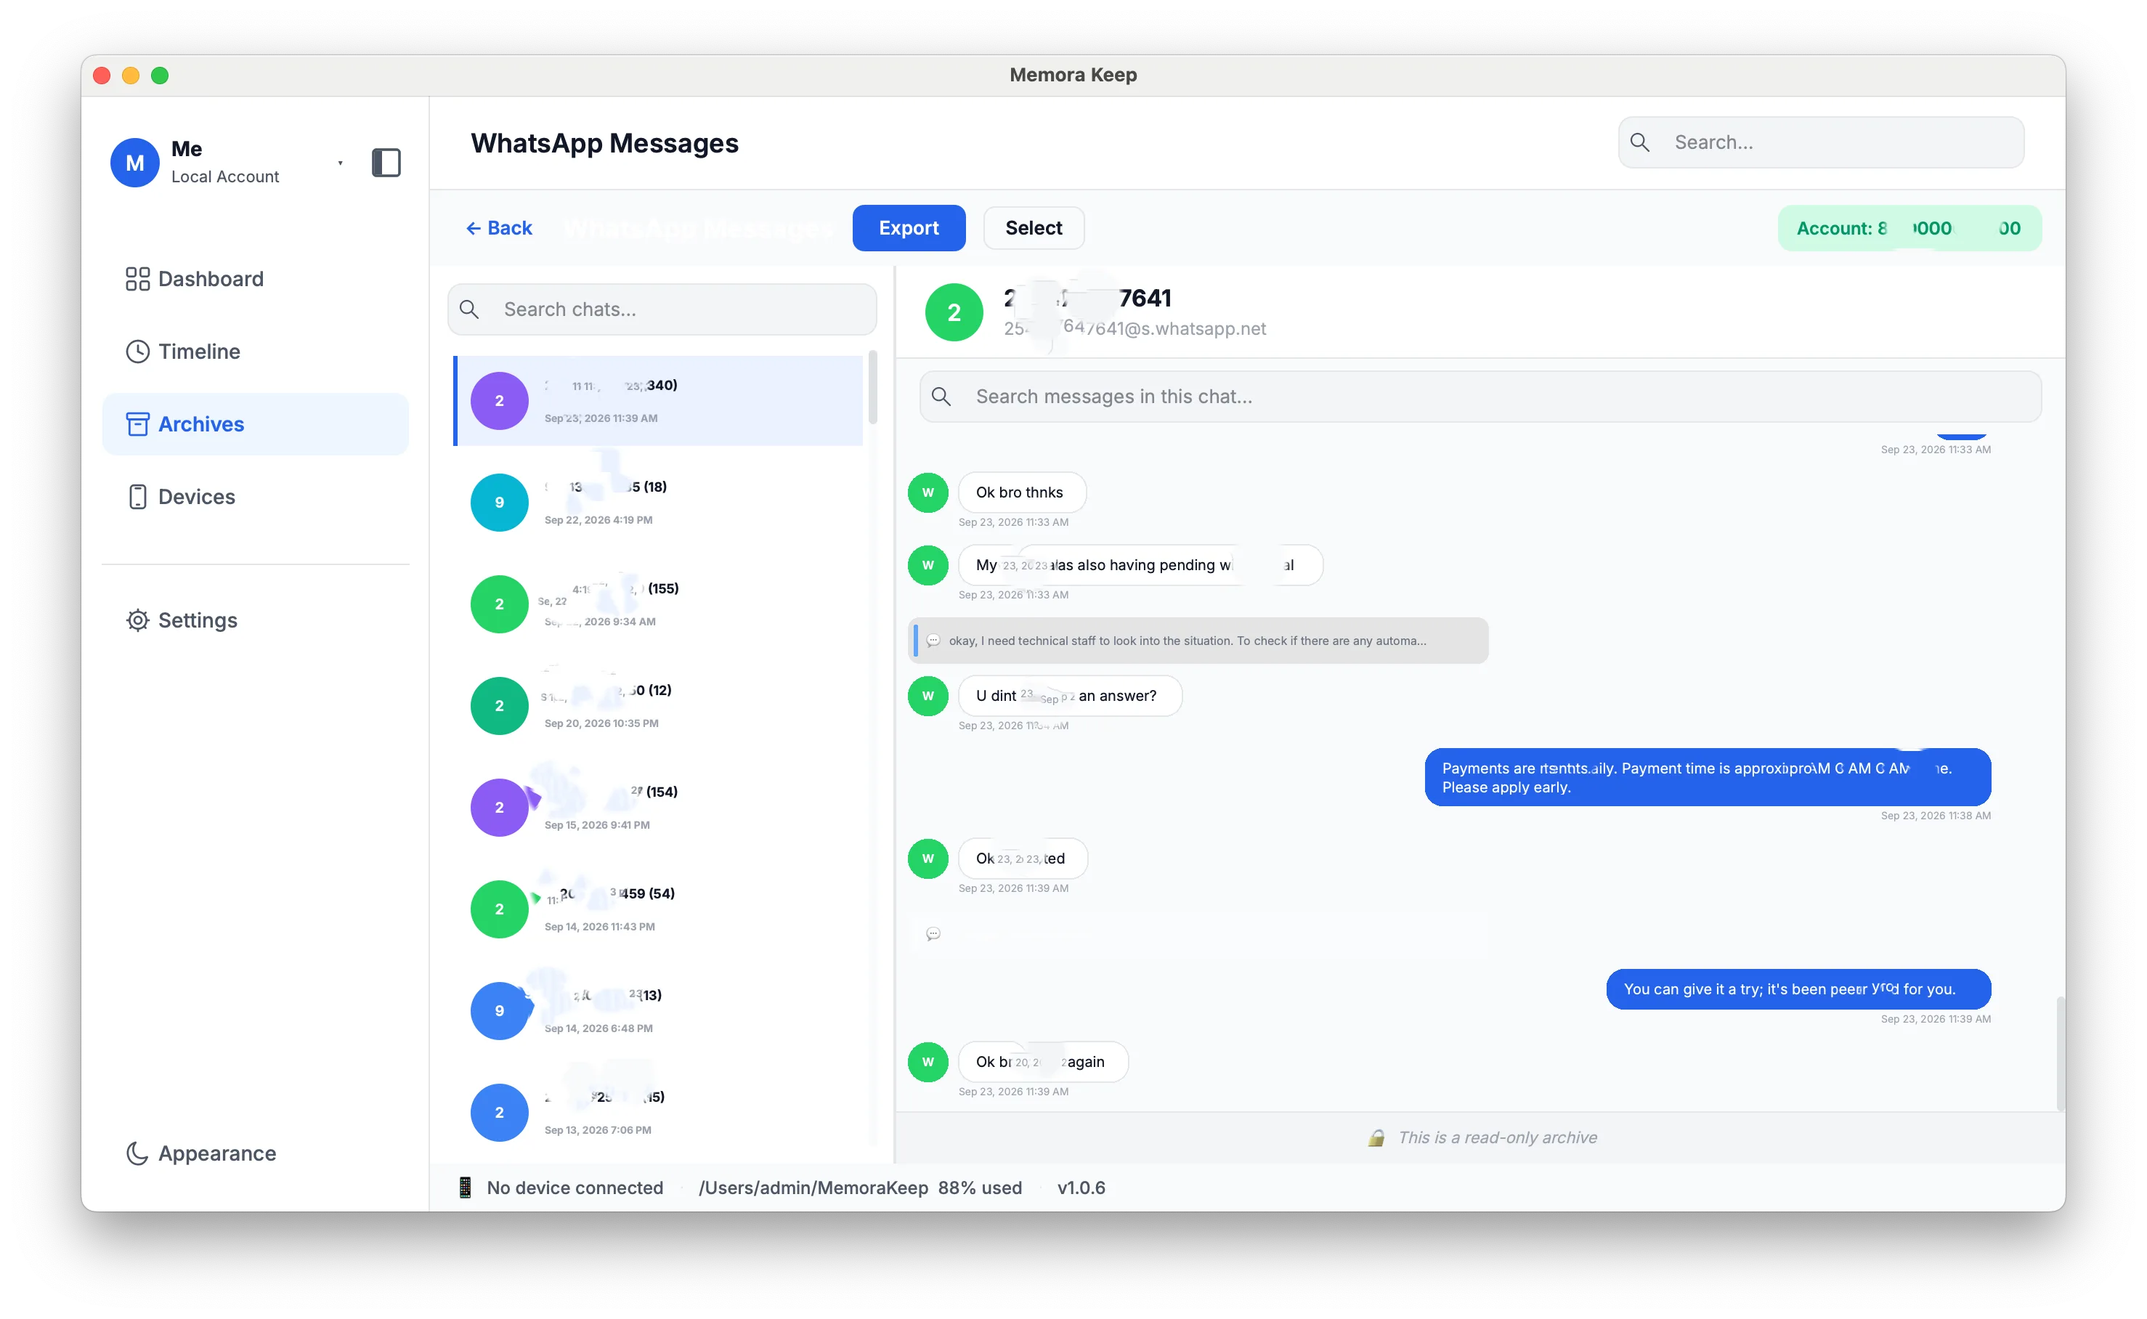2147x1319 pixels.
Task: Click the Back link
Action: 499,227
